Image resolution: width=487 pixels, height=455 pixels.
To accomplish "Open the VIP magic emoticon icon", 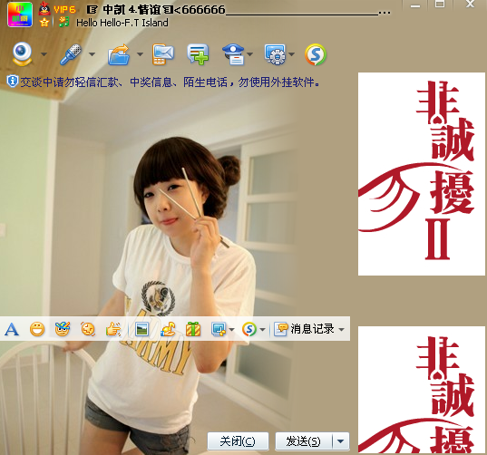I will pos(63,329).
